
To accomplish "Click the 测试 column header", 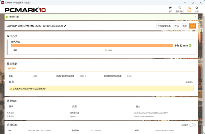I will pos(11,106).
